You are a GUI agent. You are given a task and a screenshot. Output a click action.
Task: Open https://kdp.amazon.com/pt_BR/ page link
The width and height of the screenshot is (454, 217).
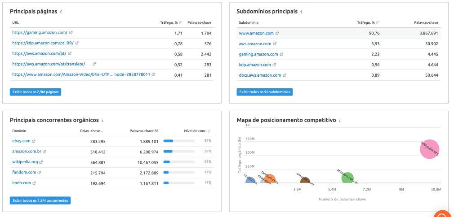tap(43, 43)
